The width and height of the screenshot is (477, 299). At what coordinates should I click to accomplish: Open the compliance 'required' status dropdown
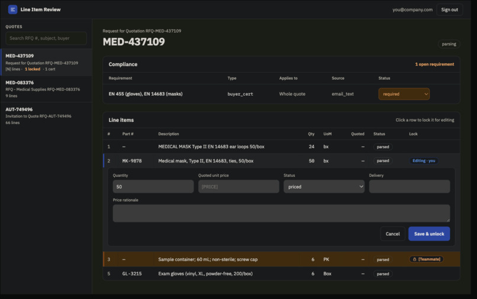[404, 94]
